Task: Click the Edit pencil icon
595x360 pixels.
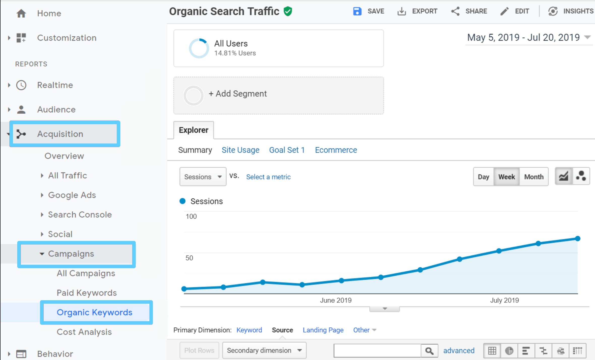Action: [504, 11]
